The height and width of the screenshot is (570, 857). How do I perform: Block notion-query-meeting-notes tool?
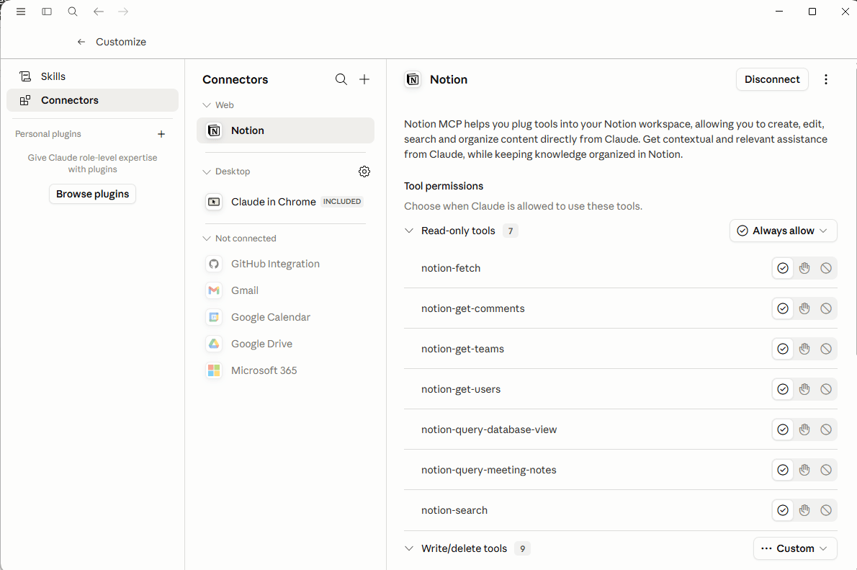pyautogui.click(x=826, y=470)
